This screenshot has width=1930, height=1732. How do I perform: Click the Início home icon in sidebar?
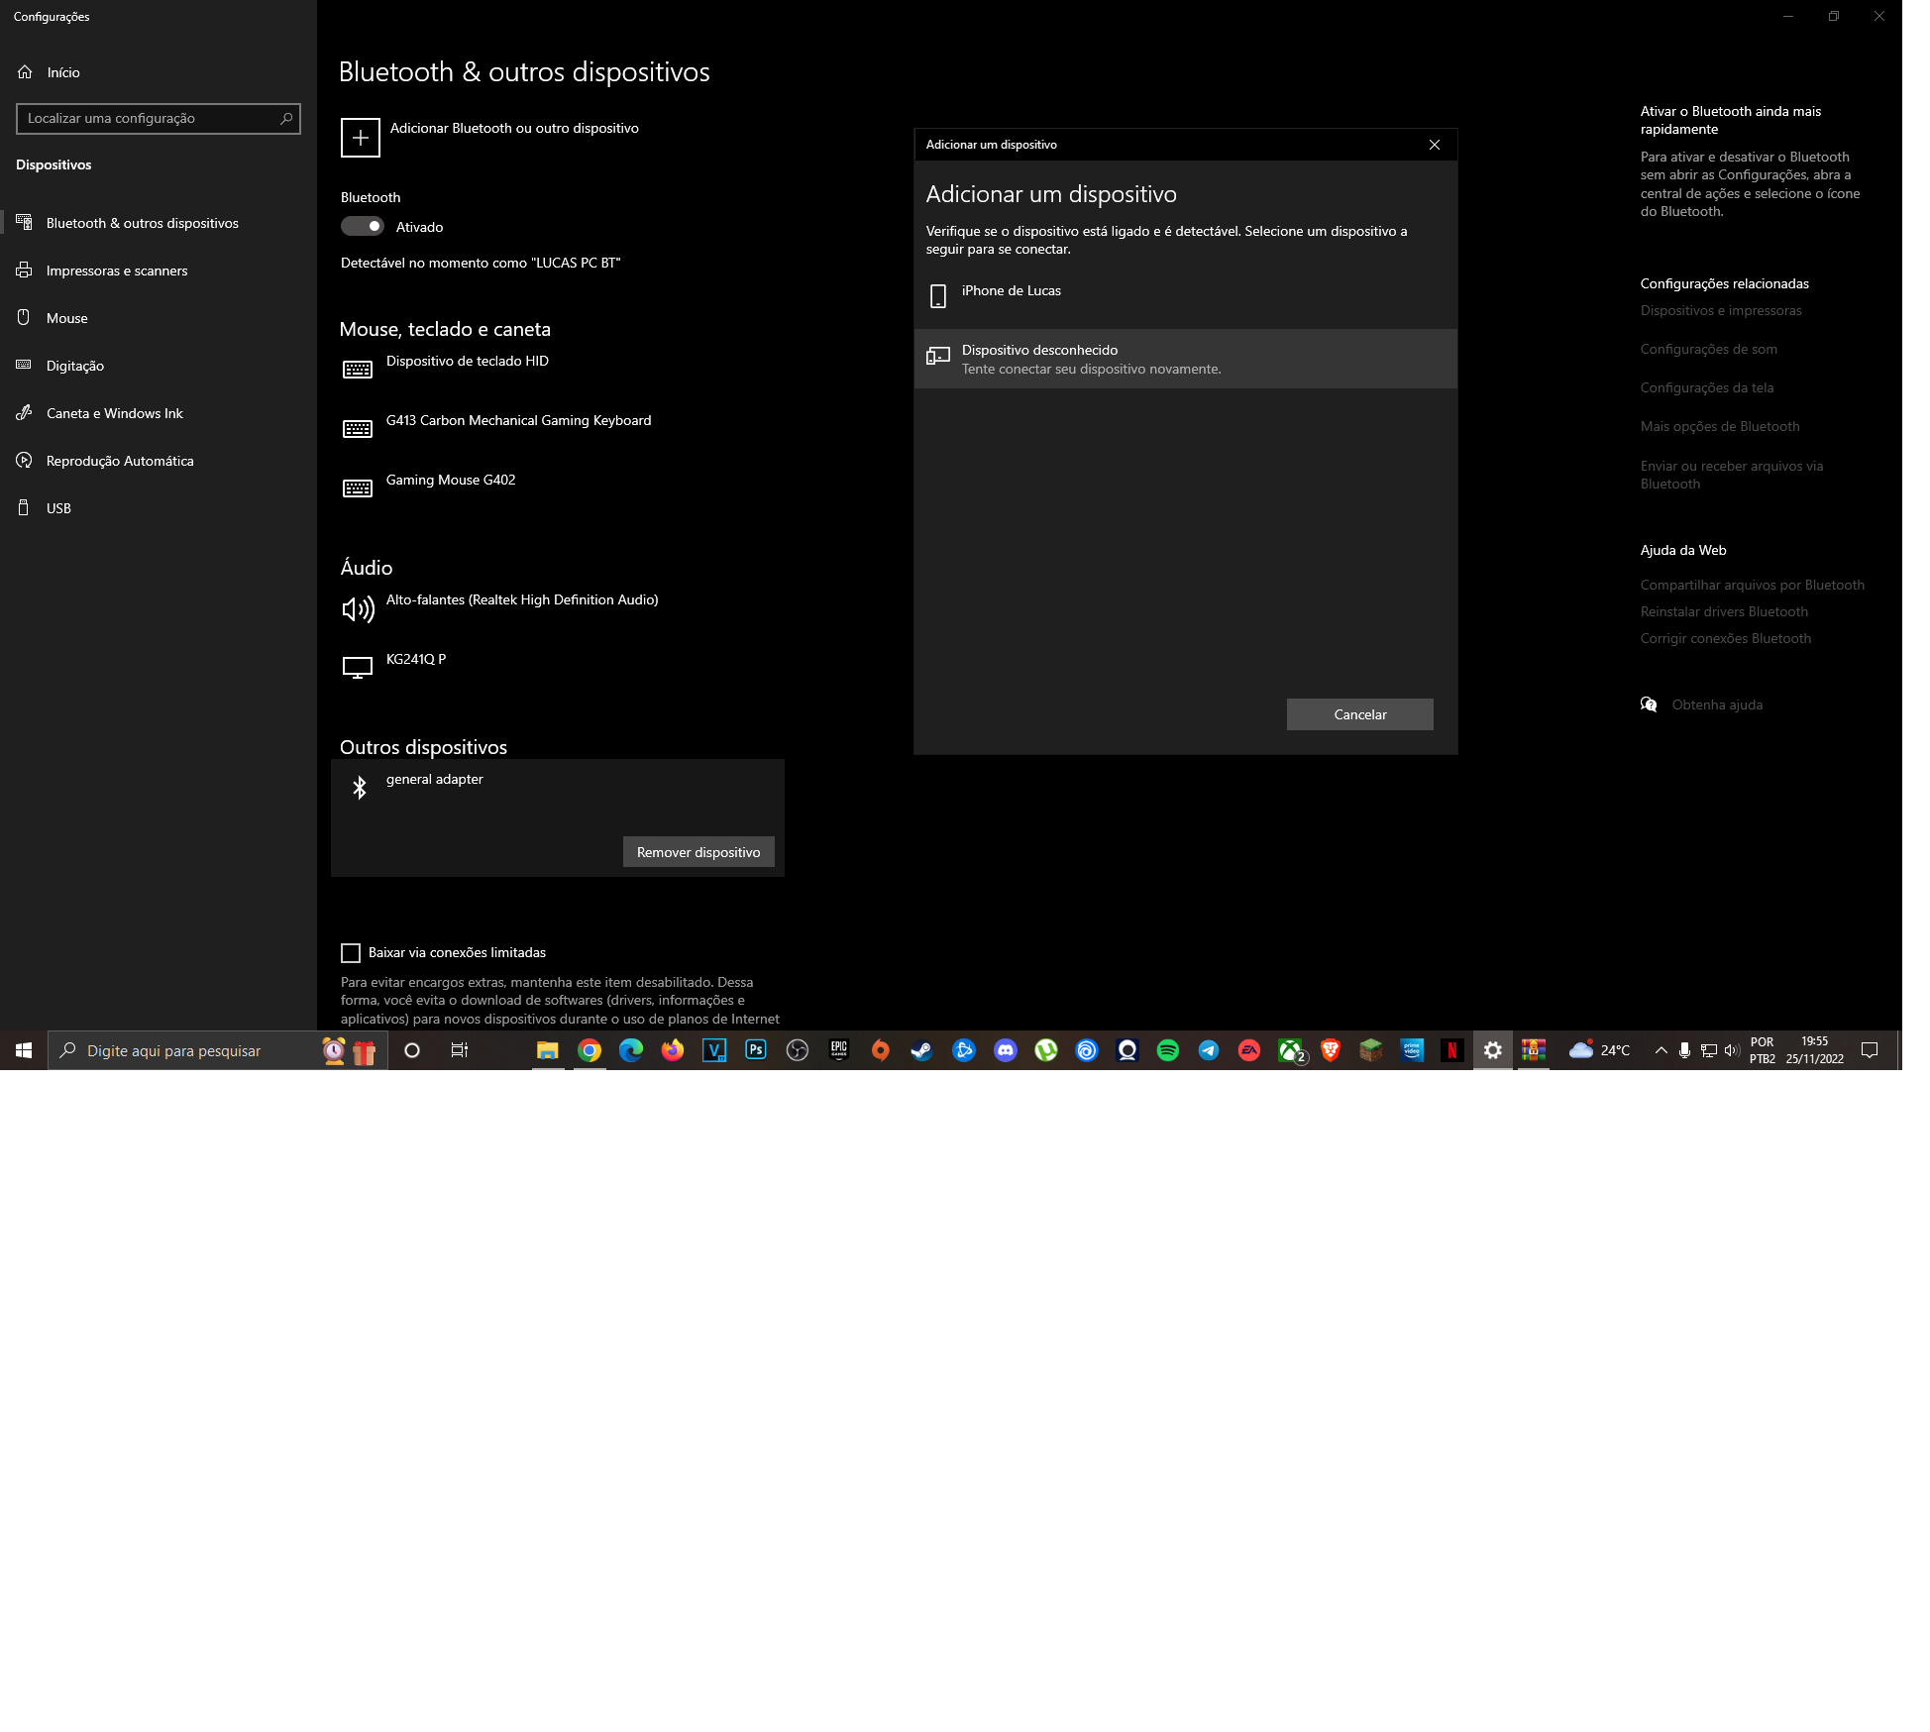pyautogui.click(x=25, y=71)
